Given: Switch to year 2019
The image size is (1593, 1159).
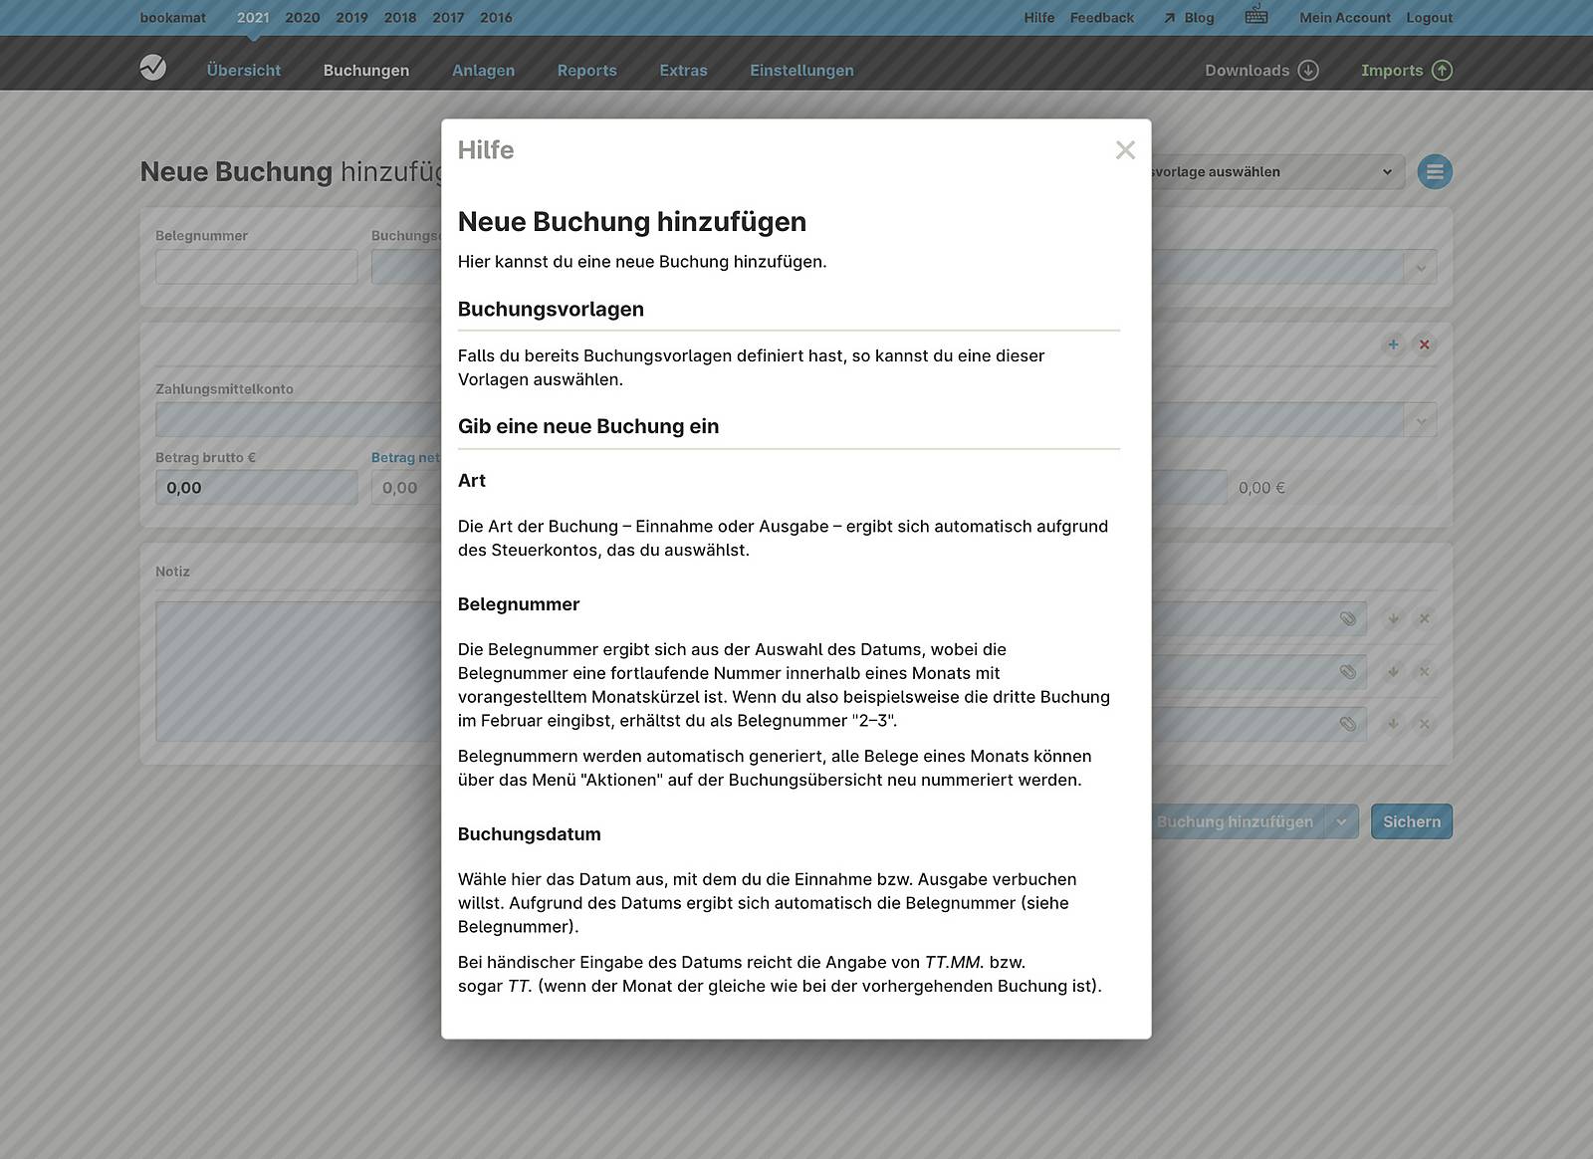Looking at the screenshot, I should 351,18.
